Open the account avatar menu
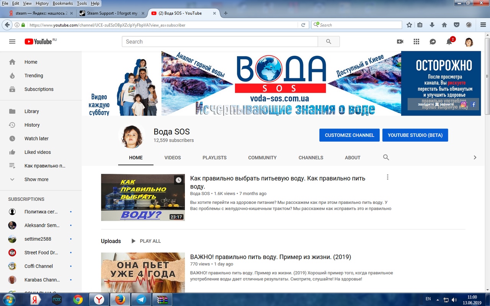490x306 pixels. [x=469, y=42]
